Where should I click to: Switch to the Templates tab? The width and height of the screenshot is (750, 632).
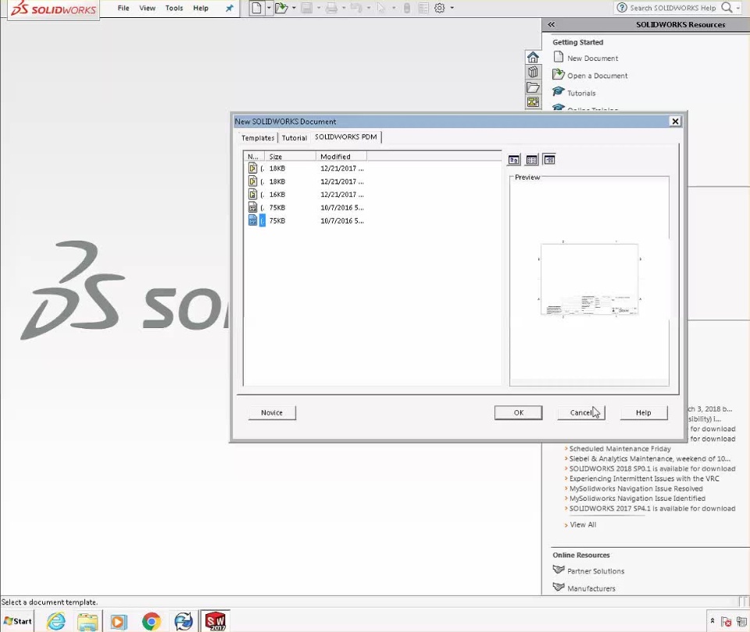(x=258, y=137)
